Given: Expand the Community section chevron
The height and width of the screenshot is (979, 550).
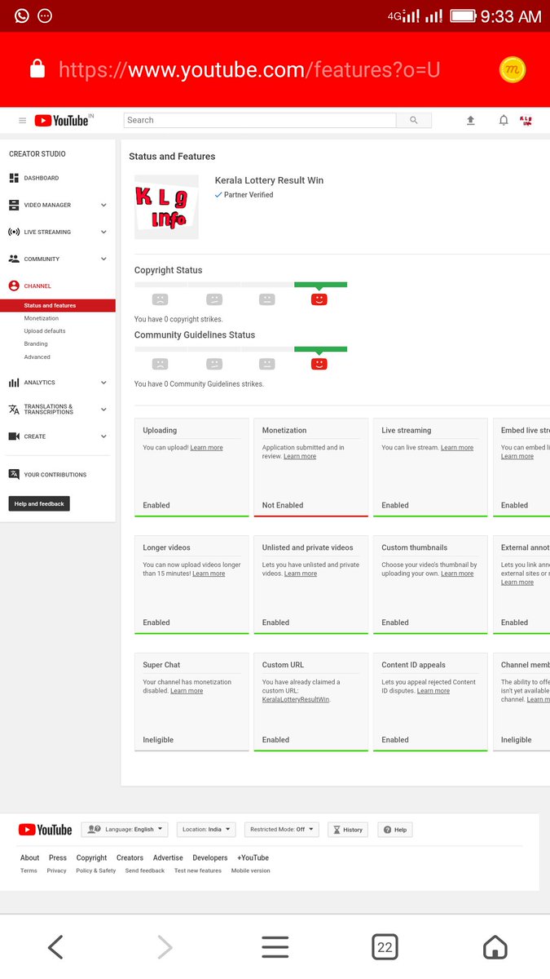Looking at the screenshot, I should 103,259.
